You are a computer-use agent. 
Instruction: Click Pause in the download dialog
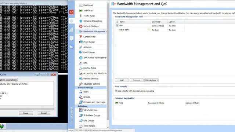tap(26, 113)
